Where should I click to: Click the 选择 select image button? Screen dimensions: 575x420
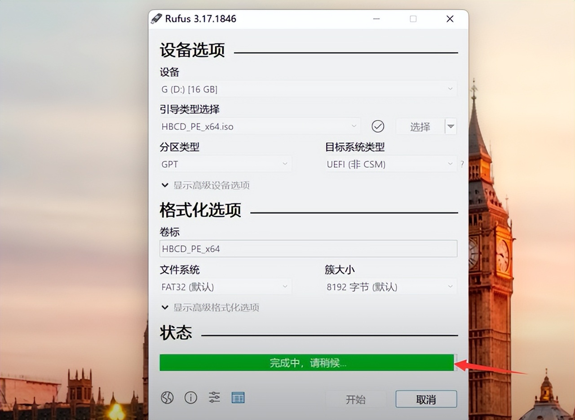pyautogui.click(x=419, y=126)
